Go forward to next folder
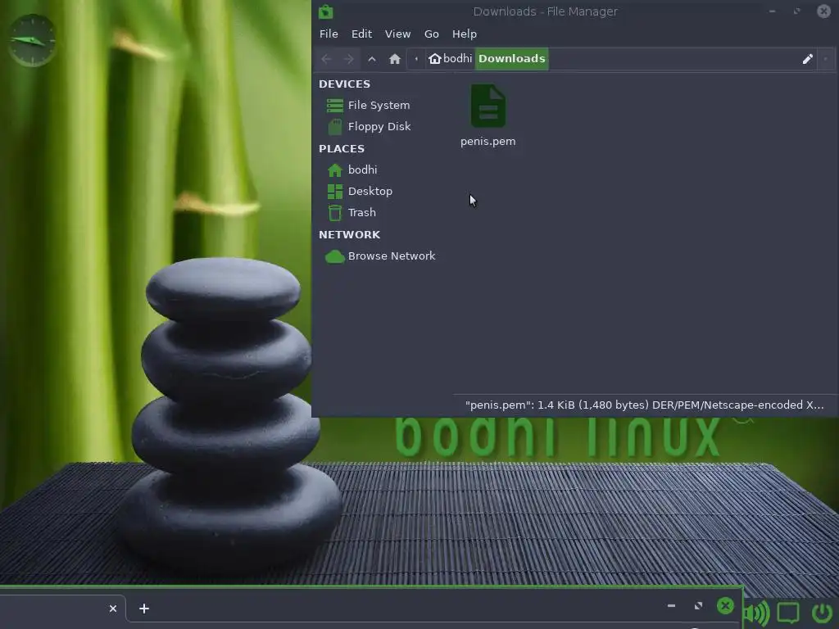The height and width of the screenshot is (629, 839). point(348,59)
